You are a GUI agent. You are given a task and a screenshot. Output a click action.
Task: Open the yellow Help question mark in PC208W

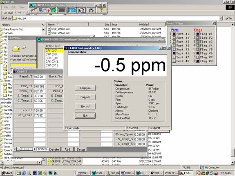tap(101, 10)
